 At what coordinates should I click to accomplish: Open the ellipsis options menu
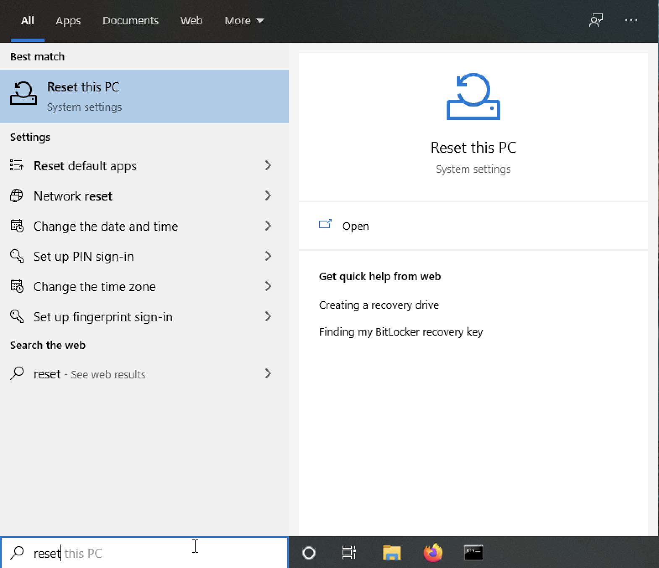click(631, 20)
